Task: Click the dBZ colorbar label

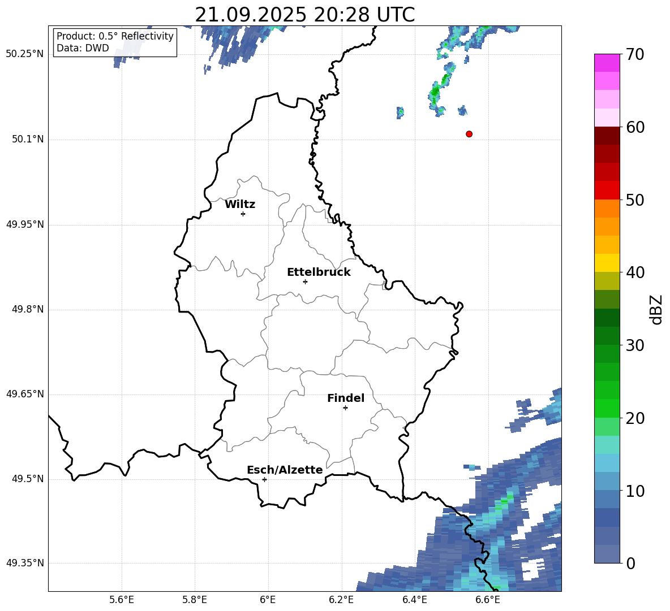Action: [x=657, y=309]
